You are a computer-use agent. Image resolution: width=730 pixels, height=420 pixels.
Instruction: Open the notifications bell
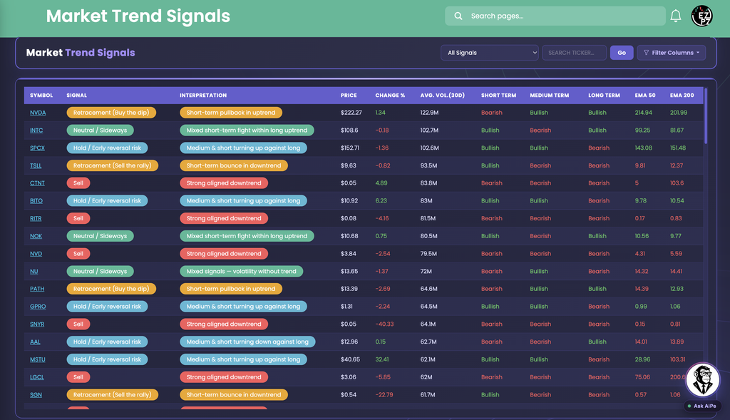point(676,16)
